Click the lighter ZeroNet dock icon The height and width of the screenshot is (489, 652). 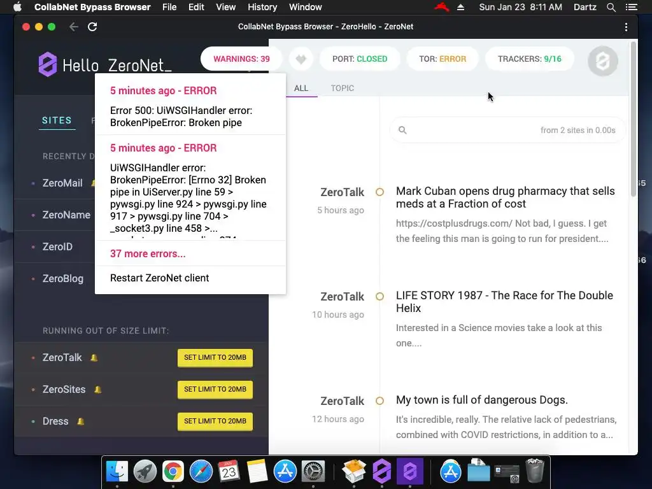(382, 472)
